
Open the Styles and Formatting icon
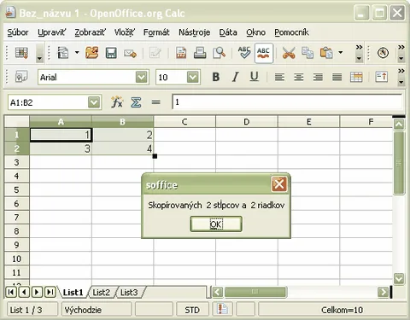click(21, 77)
